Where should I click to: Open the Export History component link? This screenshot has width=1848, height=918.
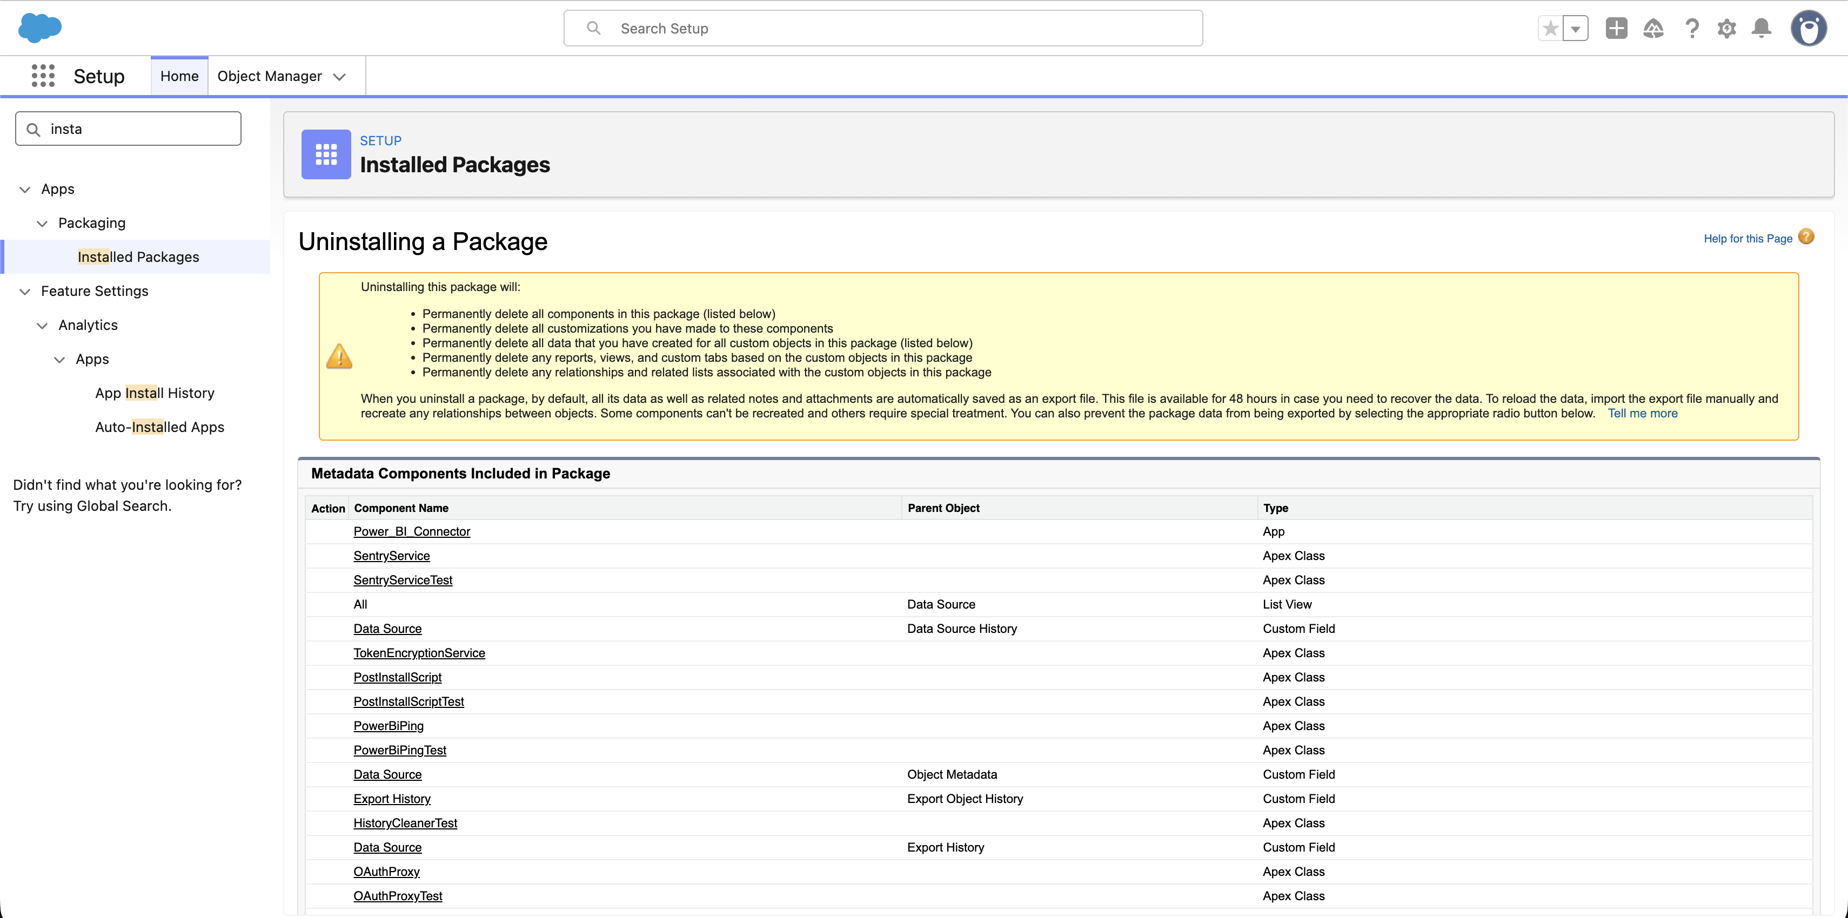(x=392, y=800)
